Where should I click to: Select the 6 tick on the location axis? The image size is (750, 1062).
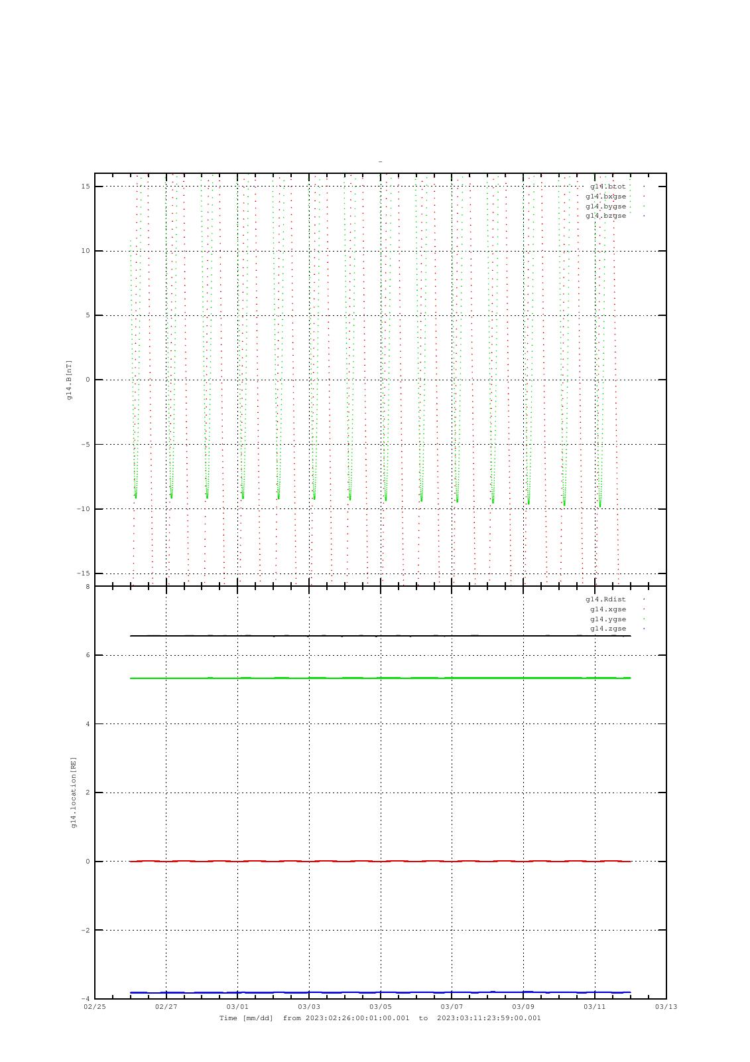(88, 655)
